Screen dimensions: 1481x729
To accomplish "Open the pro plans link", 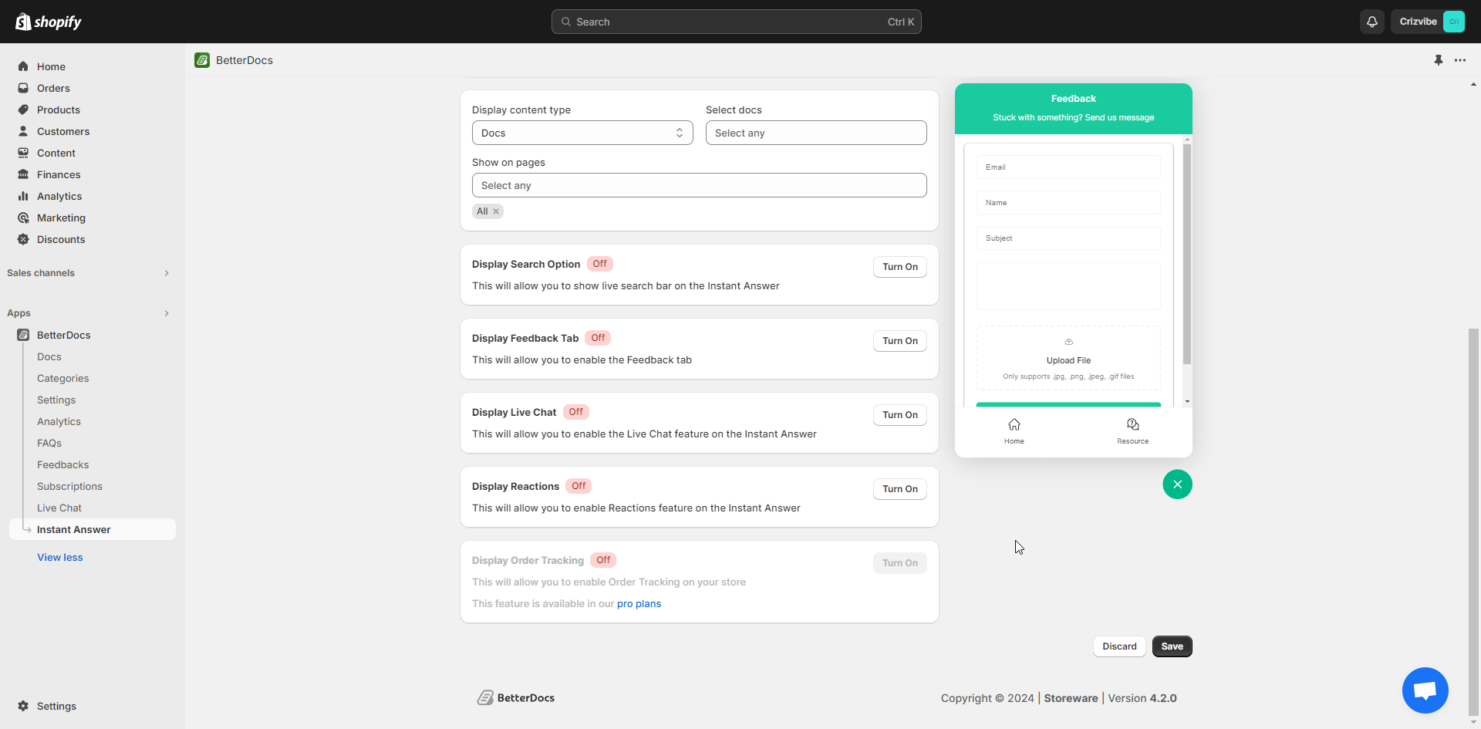I will [x=639, y=603].
